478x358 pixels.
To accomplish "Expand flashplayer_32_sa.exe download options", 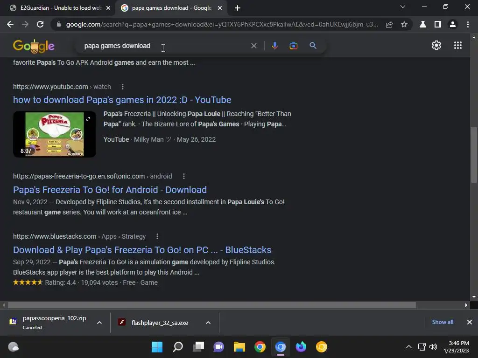I will pyautogui.click(x=208, y=323).
